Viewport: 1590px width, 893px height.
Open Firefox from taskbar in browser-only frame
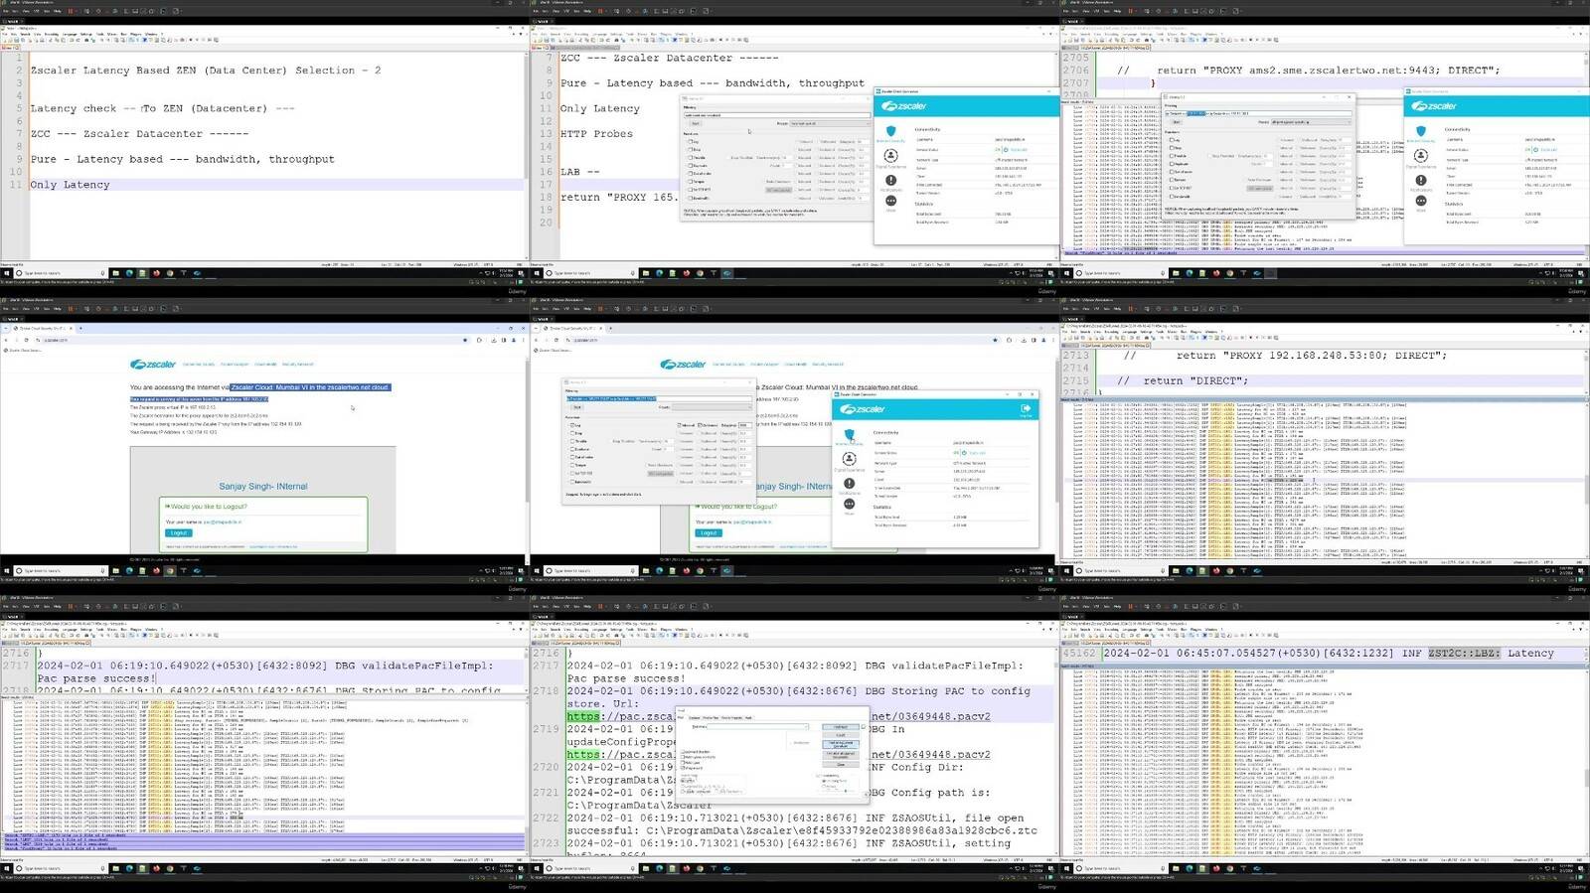(x=155, y=570)
